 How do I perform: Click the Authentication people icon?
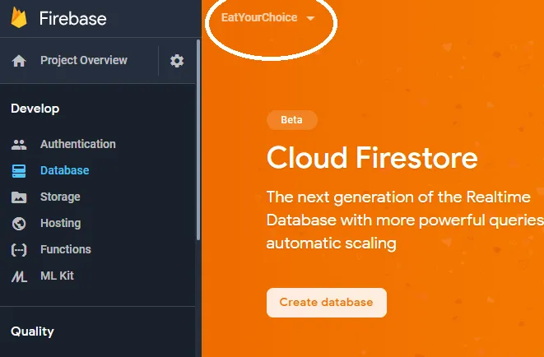pos(19,145)
